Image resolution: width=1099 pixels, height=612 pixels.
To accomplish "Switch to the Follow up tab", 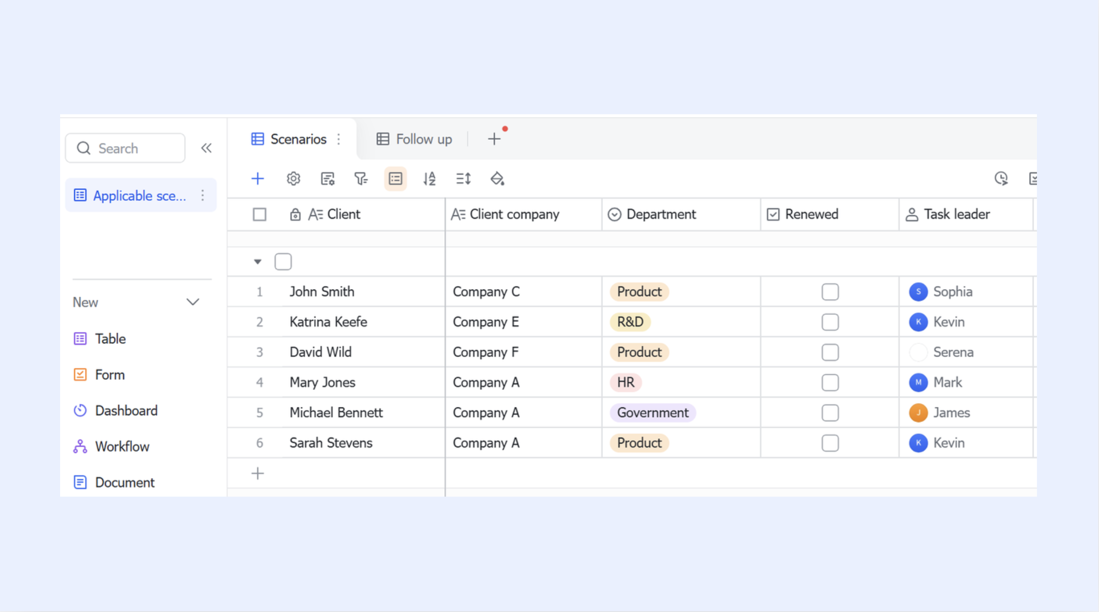I will (x=414, y=139).
